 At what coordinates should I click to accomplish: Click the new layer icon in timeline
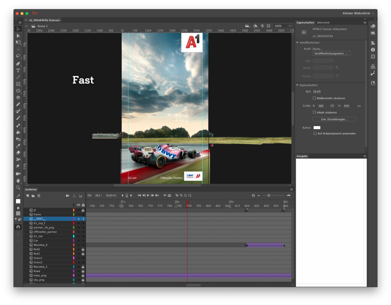(27, 196)
